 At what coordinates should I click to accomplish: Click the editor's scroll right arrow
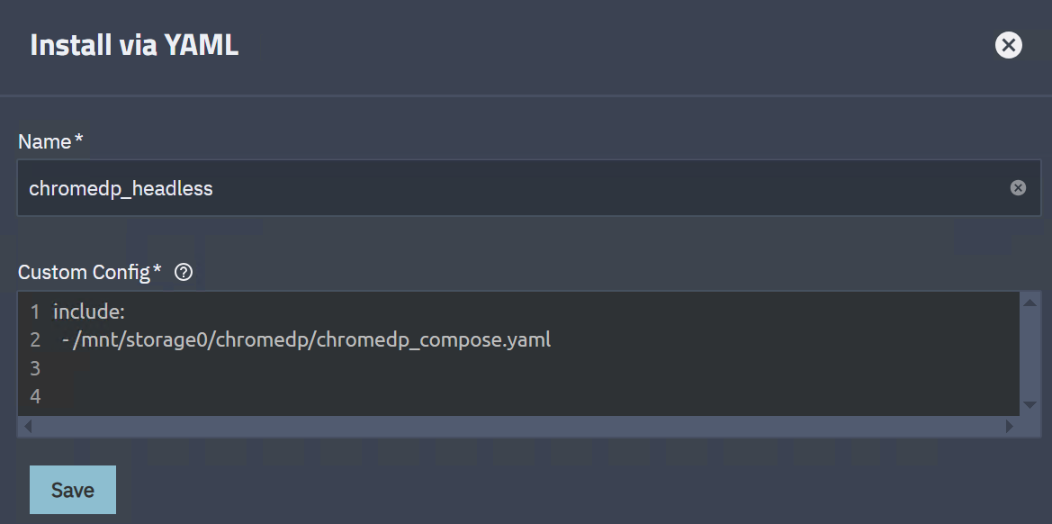click(1009, 426)
